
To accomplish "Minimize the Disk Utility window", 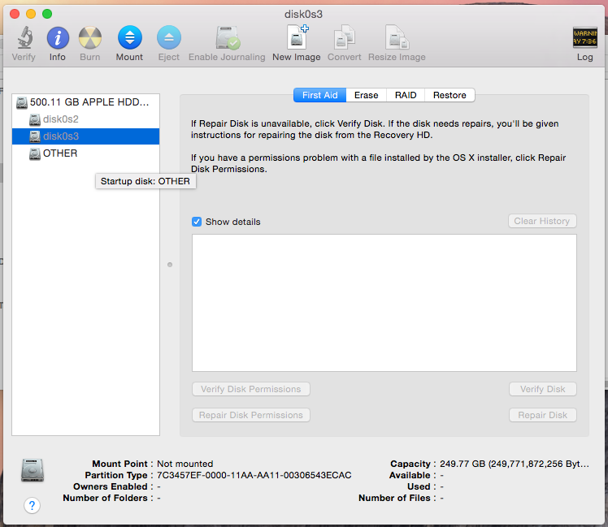I will point(31,14).
